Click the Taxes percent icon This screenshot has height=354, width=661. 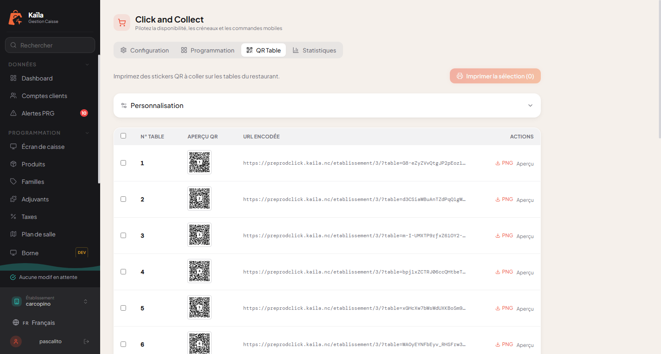[13, 216]
